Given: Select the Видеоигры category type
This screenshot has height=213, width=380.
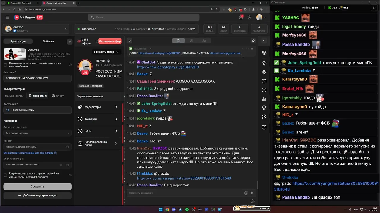Looking at the screenshot, I should [x=14, y=96].
